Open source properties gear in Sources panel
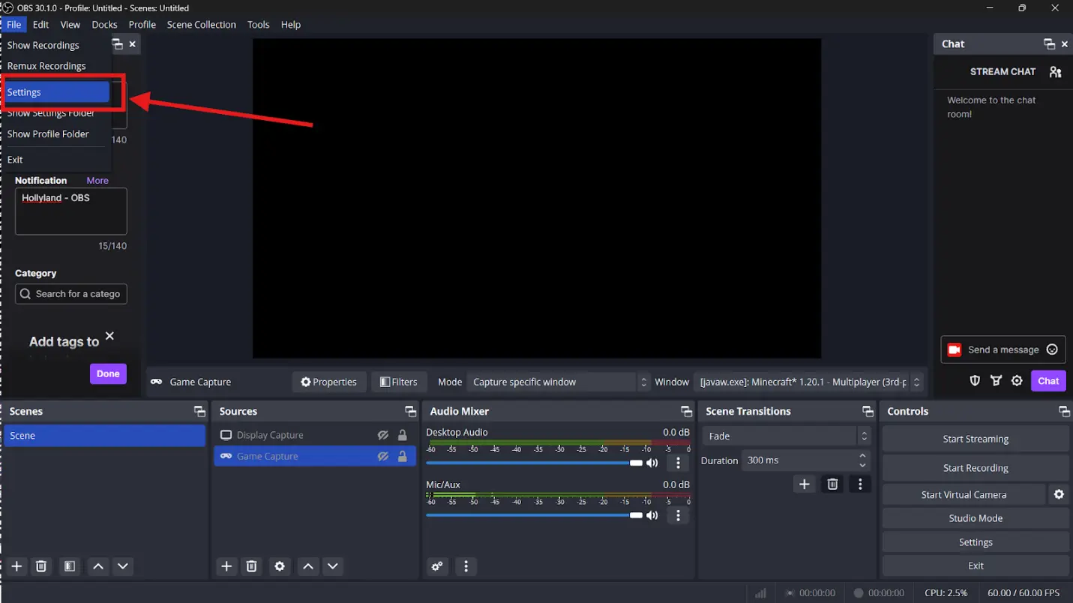This screenshot has width=1073, height=603. pos(280,566)
